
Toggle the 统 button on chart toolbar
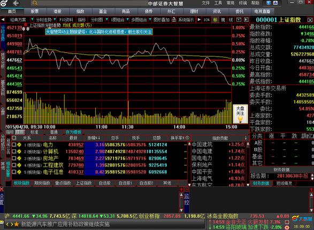pyautogui.click(x=231, y=20)
